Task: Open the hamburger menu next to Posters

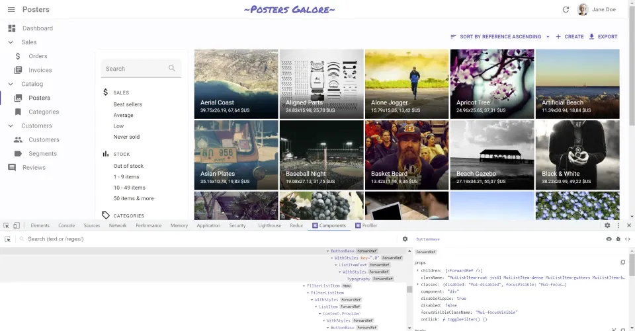Action: point(11,9)
